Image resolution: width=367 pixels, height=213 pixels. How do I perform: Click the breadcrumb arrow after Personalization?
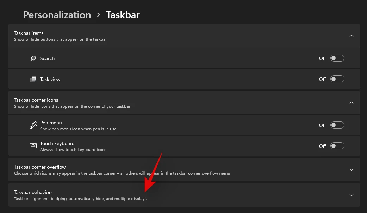point(99,15)
